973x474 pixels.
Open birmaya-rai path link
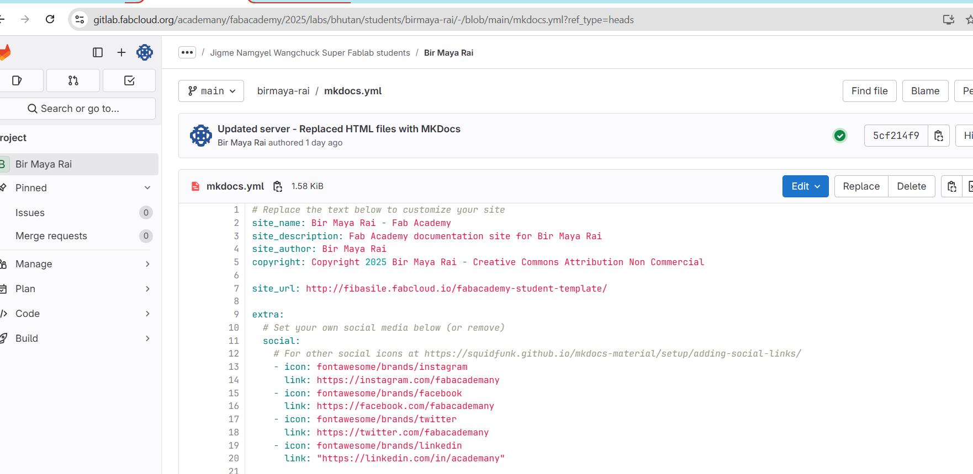click(x=283, y=91)
